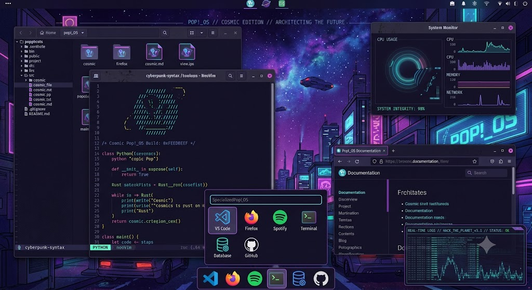Collapse the poppbcsts root folder

(x=17, y=42)
